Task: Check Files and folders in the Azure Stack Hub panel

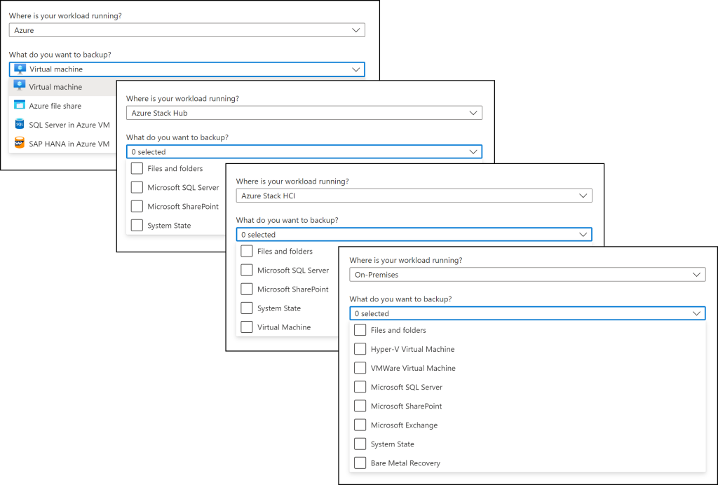Action: click(x=137, y=168)
